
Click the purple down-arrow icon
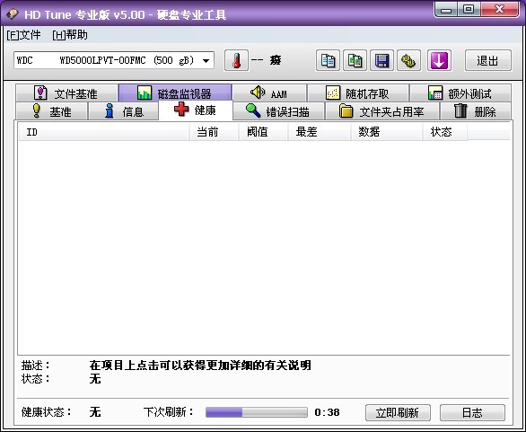pos(439,60)
